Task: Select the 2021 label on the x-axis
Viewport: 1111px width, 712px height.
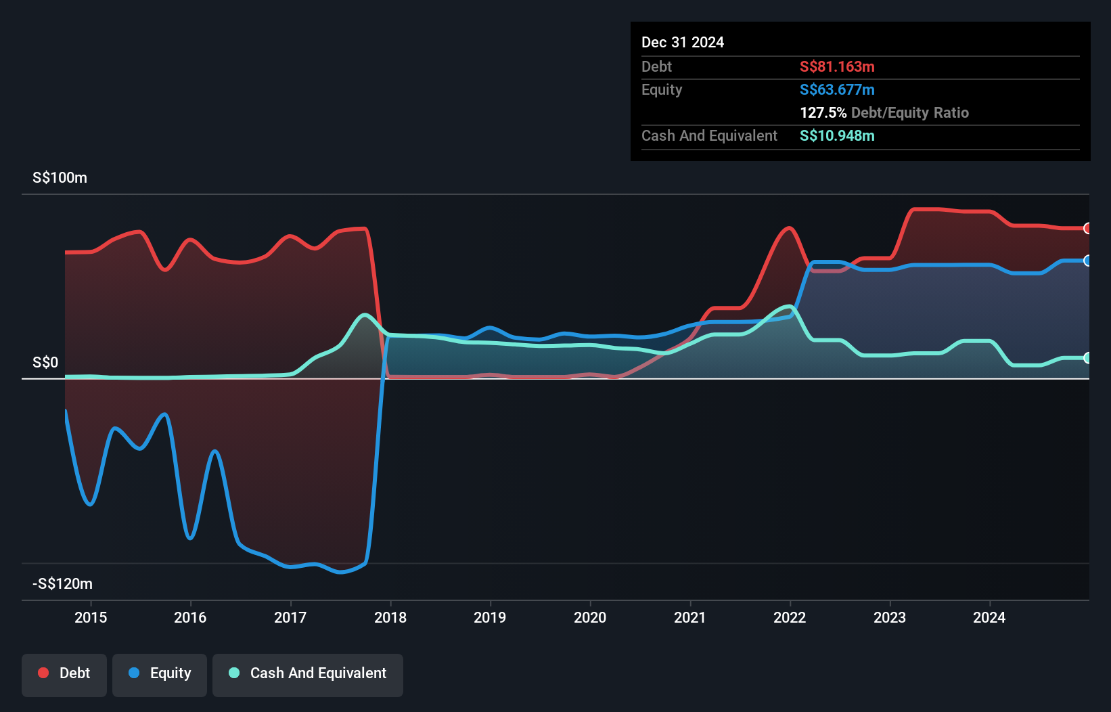Action: point(690,617)
